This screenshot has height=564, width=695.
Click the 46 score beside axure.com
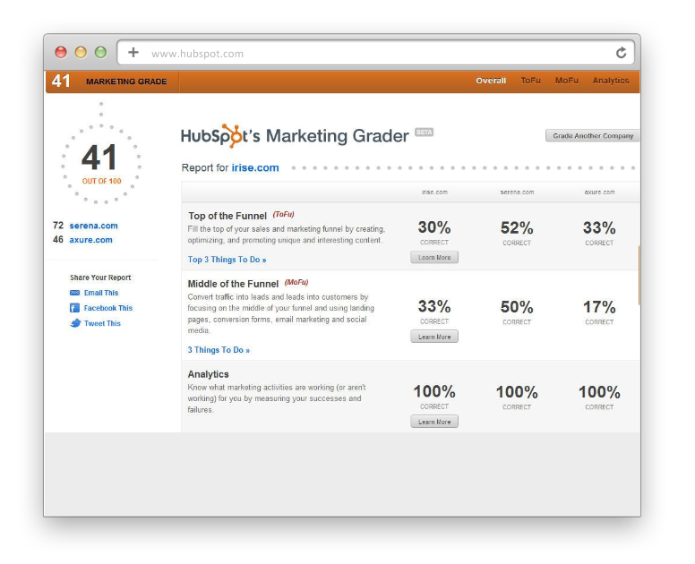point(58,240)
